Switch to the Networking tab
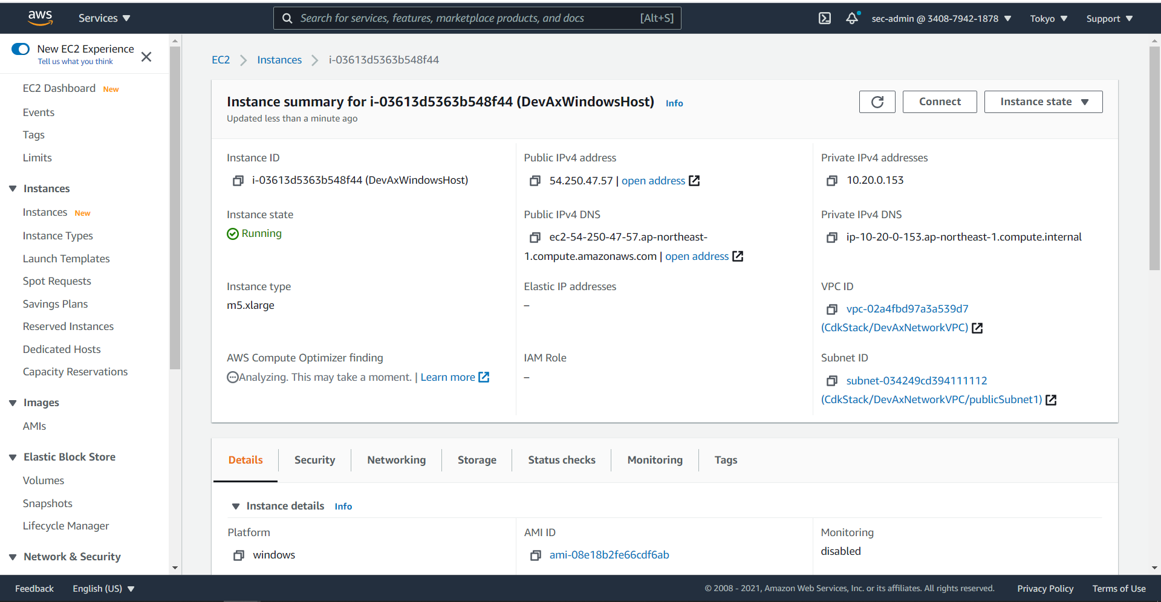 tap(396, 460)
